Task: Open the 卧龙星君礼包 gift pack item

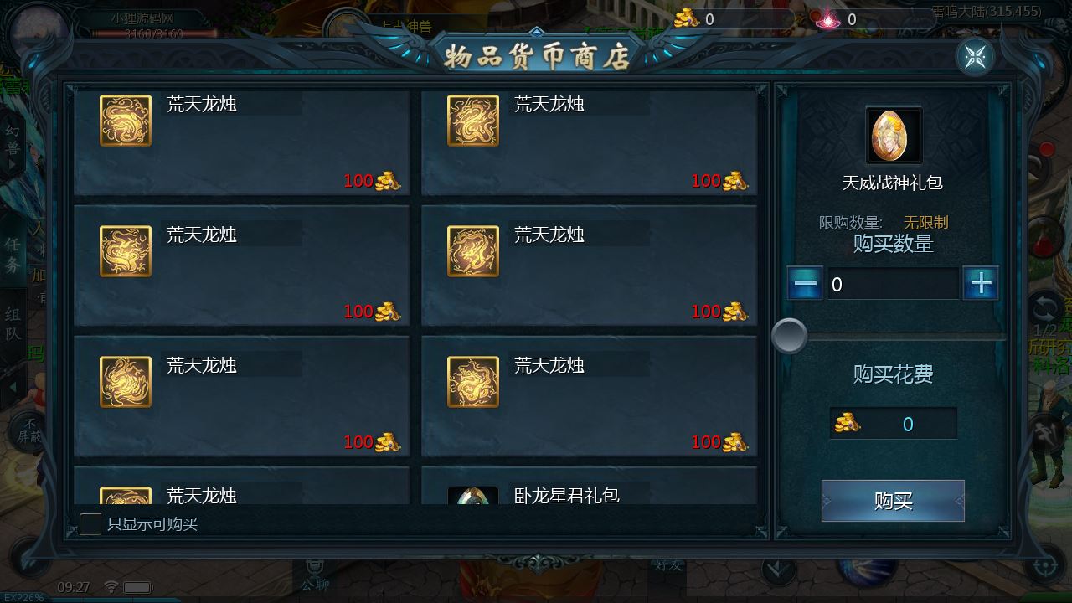Action: (589, 487)
